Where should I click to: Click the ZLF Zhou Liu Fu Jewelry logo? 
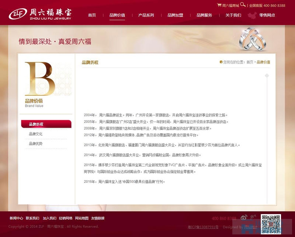(40, 14)
